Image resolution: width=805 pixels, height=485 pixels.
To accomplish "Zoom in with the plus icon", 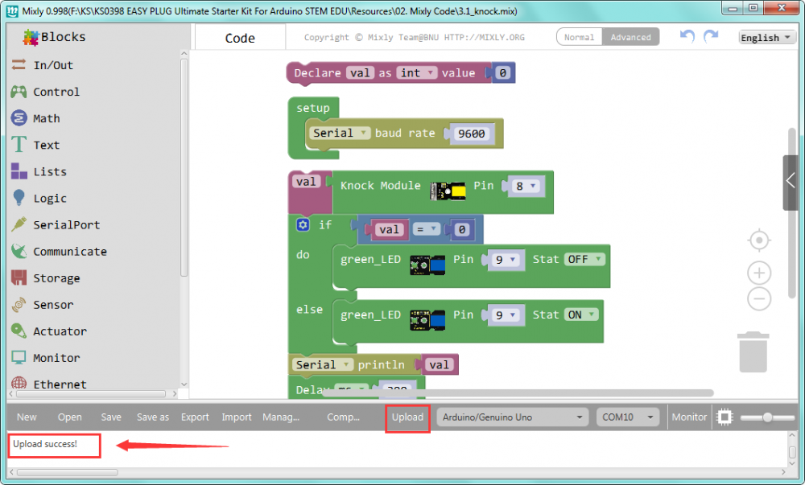I will tap(759, 273).
